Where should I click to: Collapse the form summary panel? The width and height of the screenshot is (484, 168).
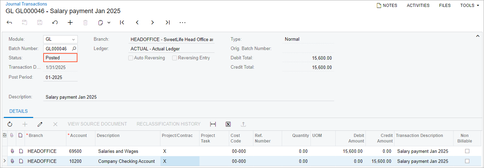pos(478,36)
